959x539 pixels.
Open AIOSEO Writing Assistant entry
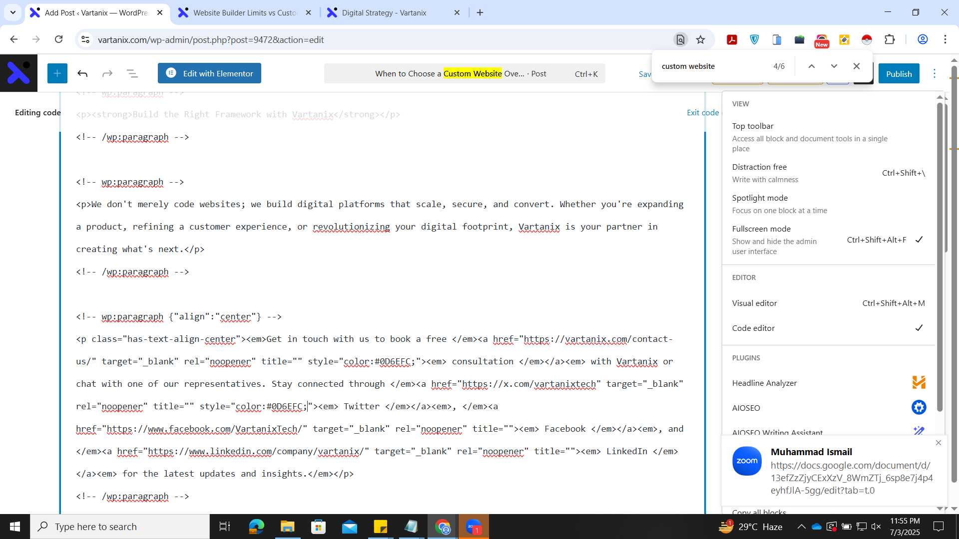pos(828,431)
